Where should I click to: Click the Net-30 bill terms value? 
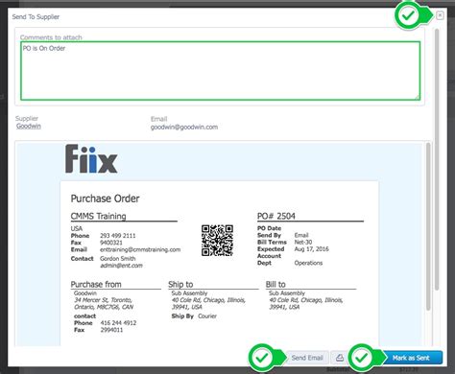[x=303, y=242]
